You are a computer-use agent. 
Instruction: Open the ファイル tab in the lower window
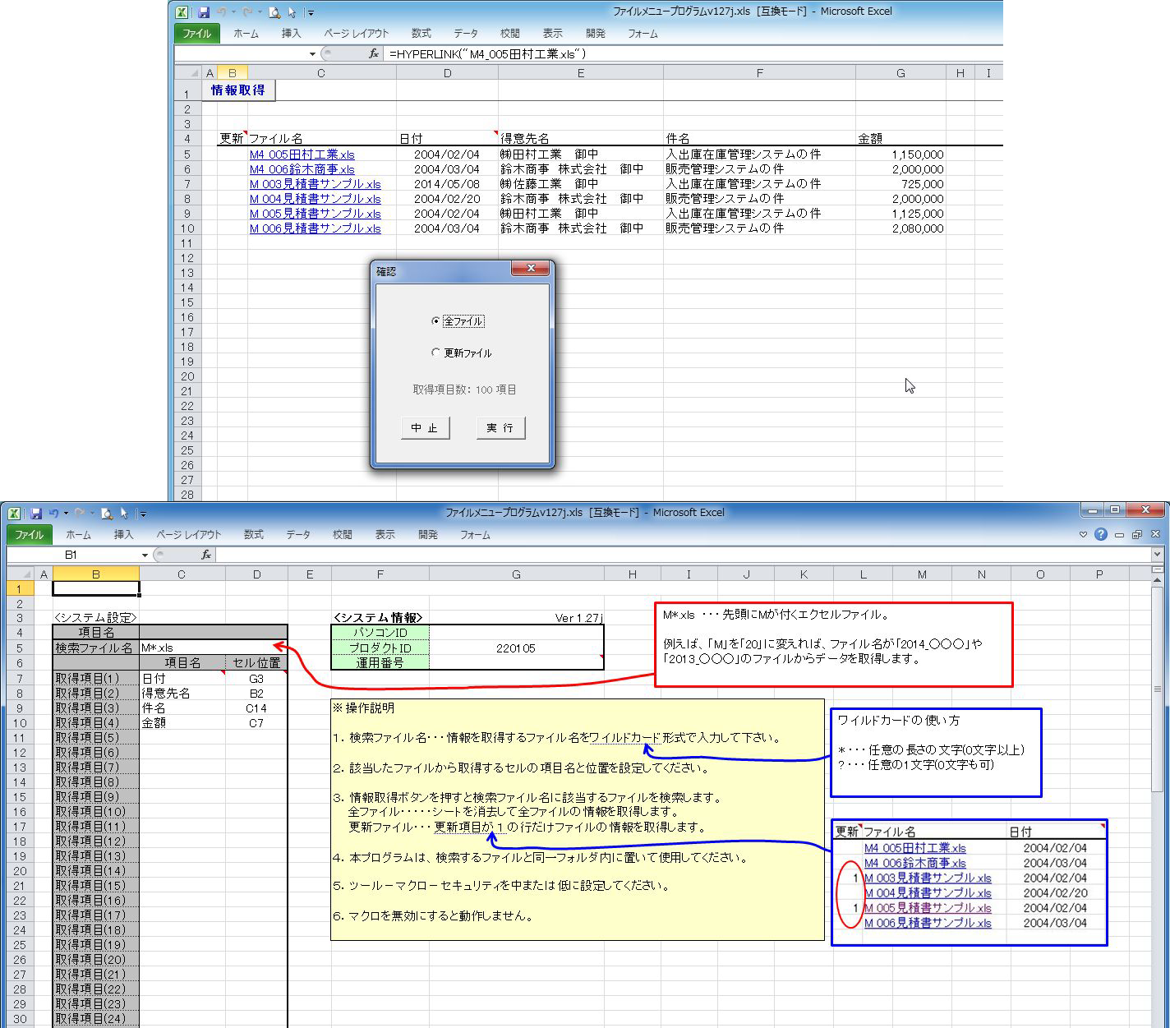tap(29, 535)
